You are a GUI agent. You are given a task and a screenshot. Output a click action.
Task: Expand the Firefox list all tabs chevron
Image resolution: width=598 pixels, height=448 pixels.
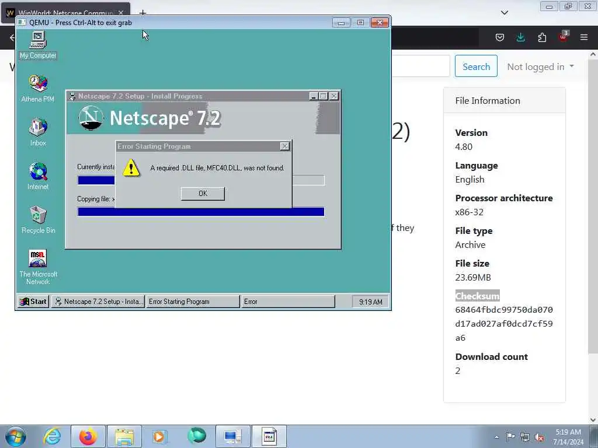(x=504, y=13)
